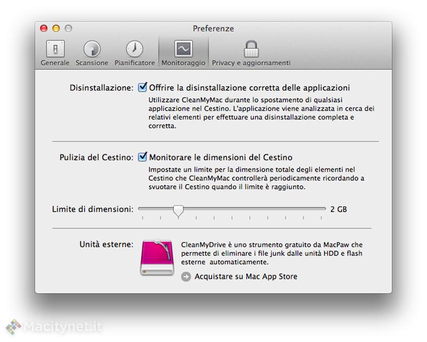This screenshot has width=427, height=342.
Task: Open the Generale preferences pane
Action: click(55, 53)
